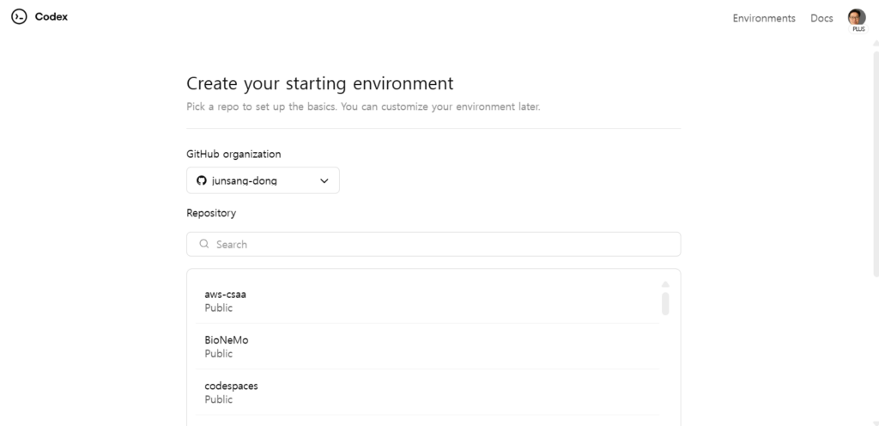Click the Public label under BioNeMo
879x426 pixels.
(x=219, y=354)
